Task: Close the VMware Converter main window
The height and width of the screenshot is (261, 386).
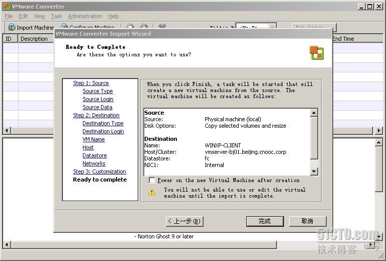Action: 379,7
